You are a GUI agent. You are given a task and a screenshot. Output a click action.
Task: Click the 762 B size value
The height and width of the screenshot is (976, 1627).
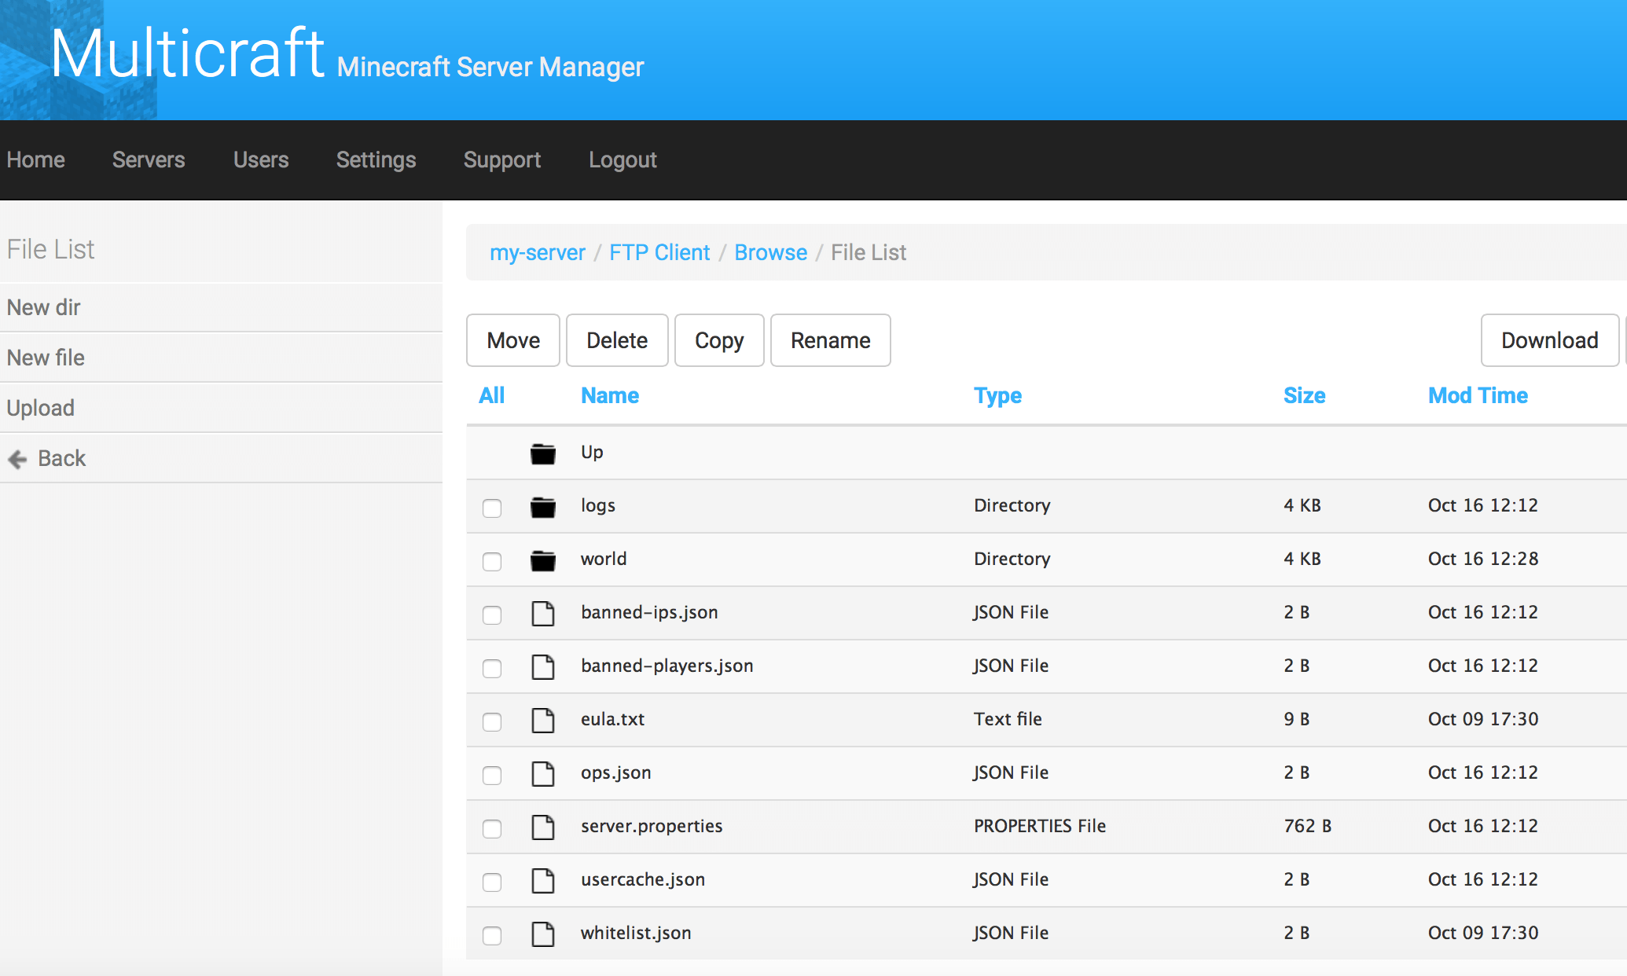[x=1308, y=826]
